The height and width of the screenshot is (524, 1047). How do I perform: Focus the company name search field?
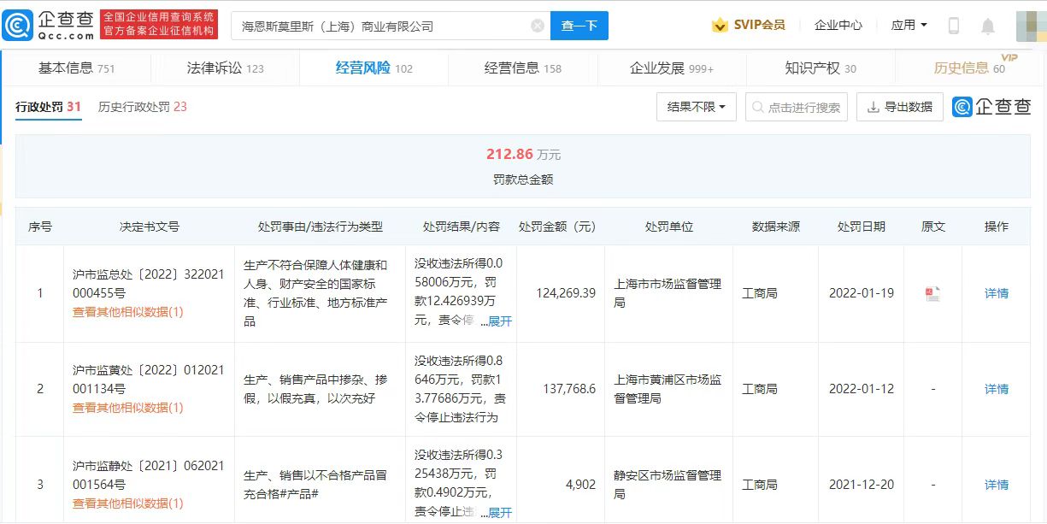pos(391,26)
